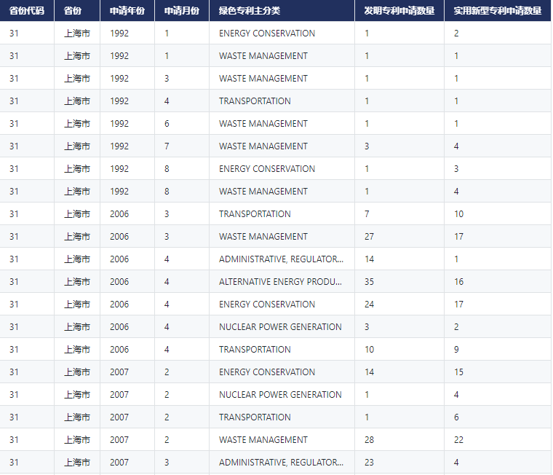Click utility model count 6 cell
The image size is (553, 475).
tap(498, 417)
